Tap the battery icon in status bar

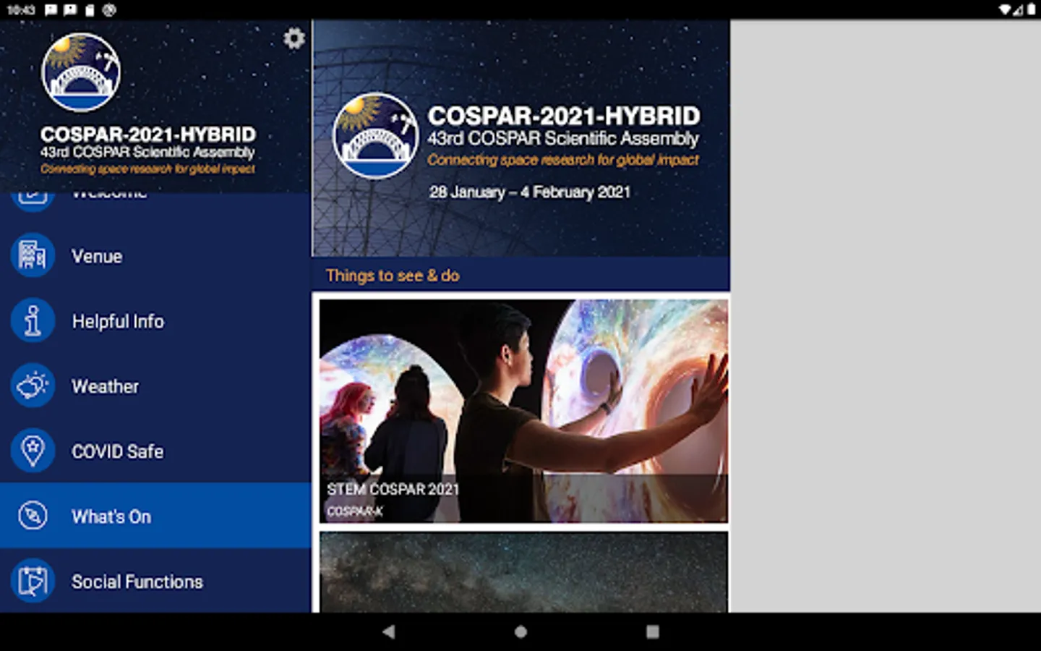1031,10
